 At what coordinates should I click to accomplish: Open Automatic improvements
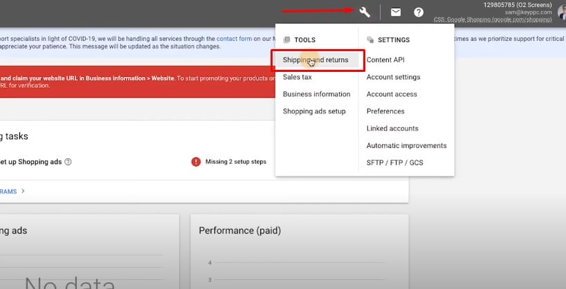(x=406, y=145)
